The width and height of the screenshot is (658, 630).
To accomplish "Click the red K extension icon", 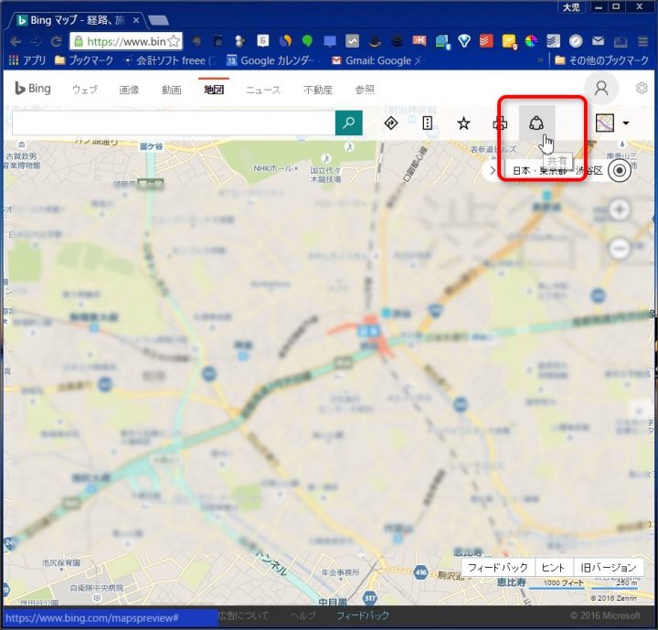I will point(419,40).
